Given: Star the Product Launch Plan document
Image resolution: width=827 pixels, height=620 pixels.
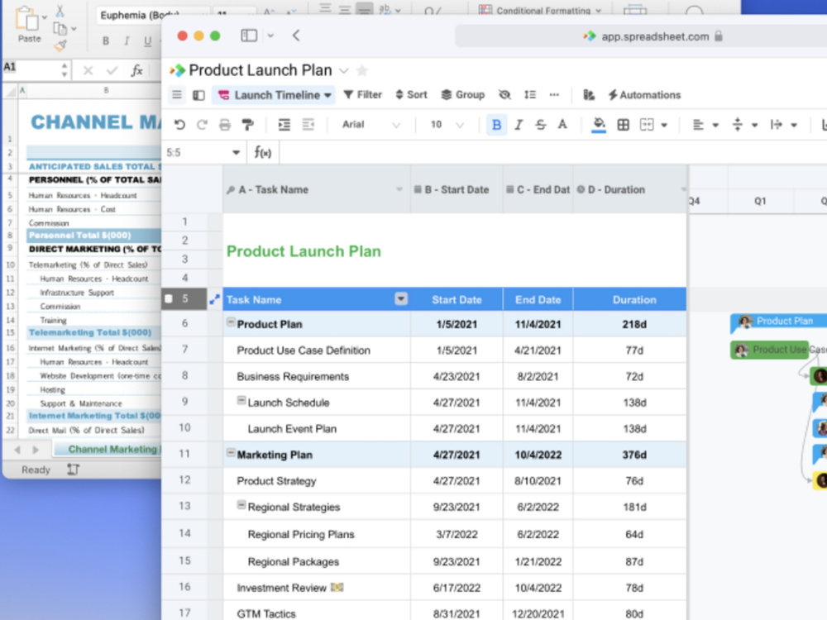Looking at the screenshot, I should [362, 70].
